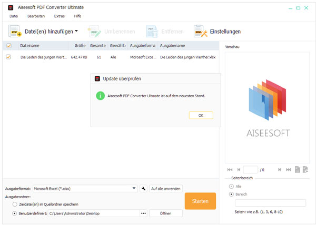Sort by the Größe column header
This screenshot has width=316, height=225.
[x=78, y=46]
